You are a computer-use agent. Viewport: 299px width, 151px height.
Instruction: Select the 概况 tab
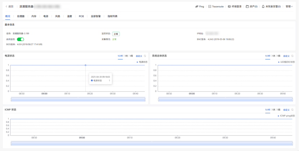[x=8, y=16]
